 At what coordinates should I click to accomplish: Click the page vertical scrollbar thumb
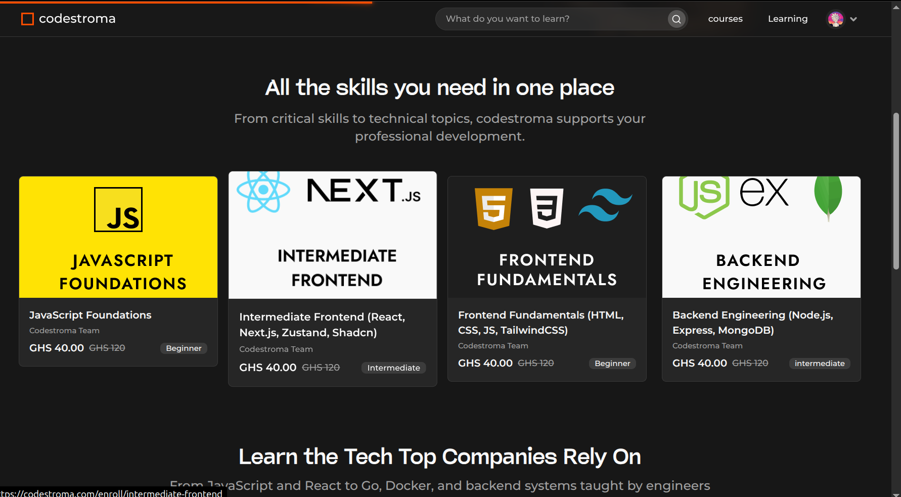[x=896, y=191]
